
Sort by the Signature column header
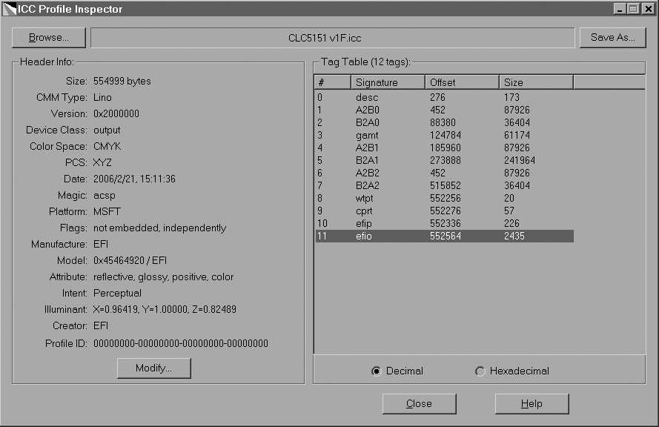pyautogui.click(x=388, y=82)
